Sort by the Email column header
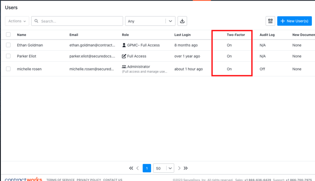Screen dimensions: 315x181 point(74,35)
